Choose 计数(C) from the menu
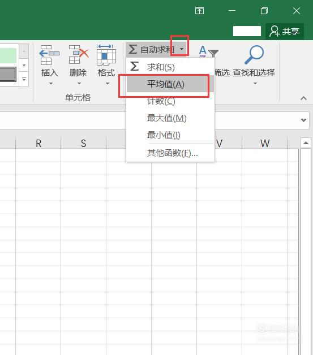 (x=170, y=101)
